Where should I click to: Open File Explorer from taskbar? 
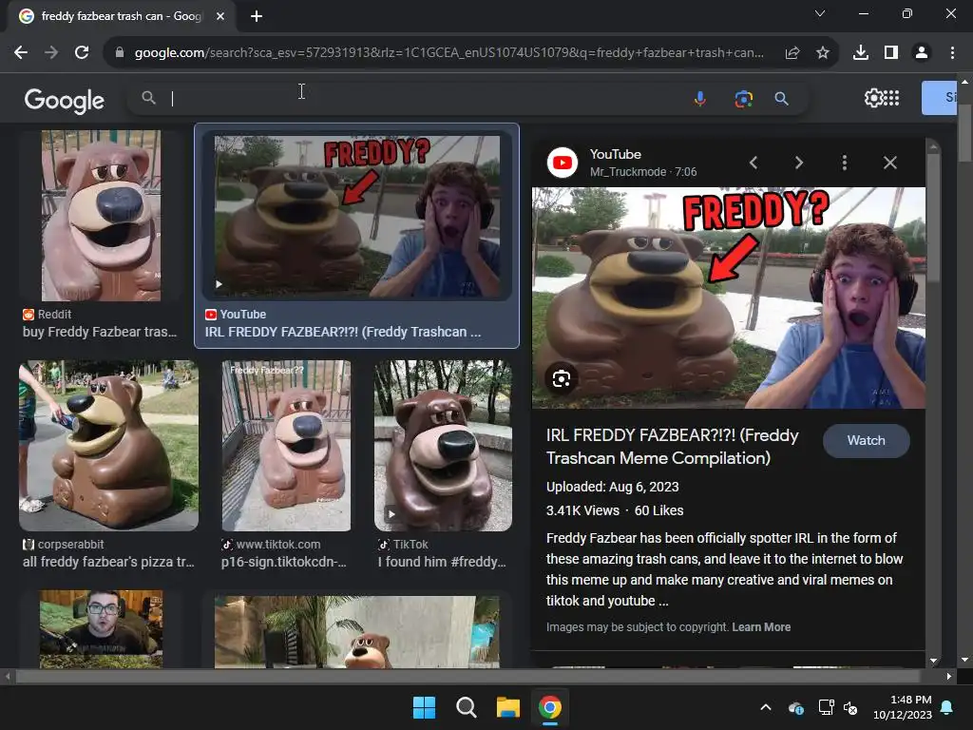508,707
